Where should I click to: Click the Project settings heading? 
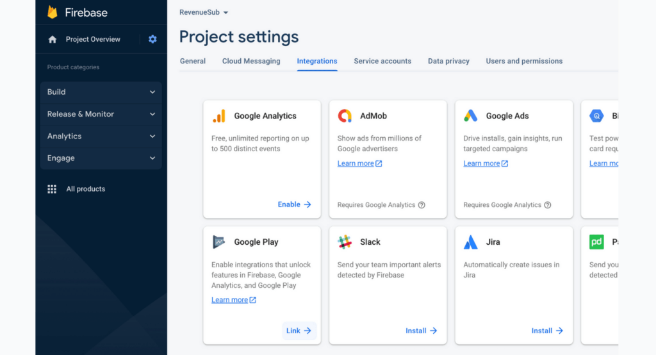(239, 37)
